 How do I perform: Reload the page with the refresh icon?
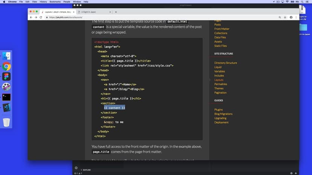click(x=41, y=17)
